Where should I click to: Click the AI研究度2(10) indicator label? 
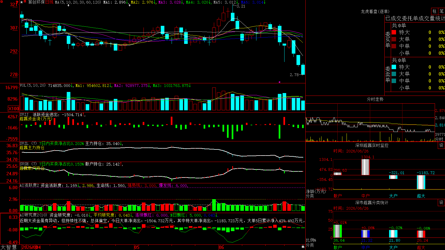click(x=33, y=215)
